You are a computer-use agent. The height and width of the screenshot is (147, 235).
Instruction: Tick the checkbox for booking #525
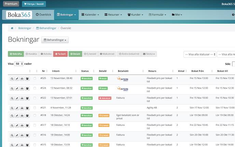[x=35, y=78]
